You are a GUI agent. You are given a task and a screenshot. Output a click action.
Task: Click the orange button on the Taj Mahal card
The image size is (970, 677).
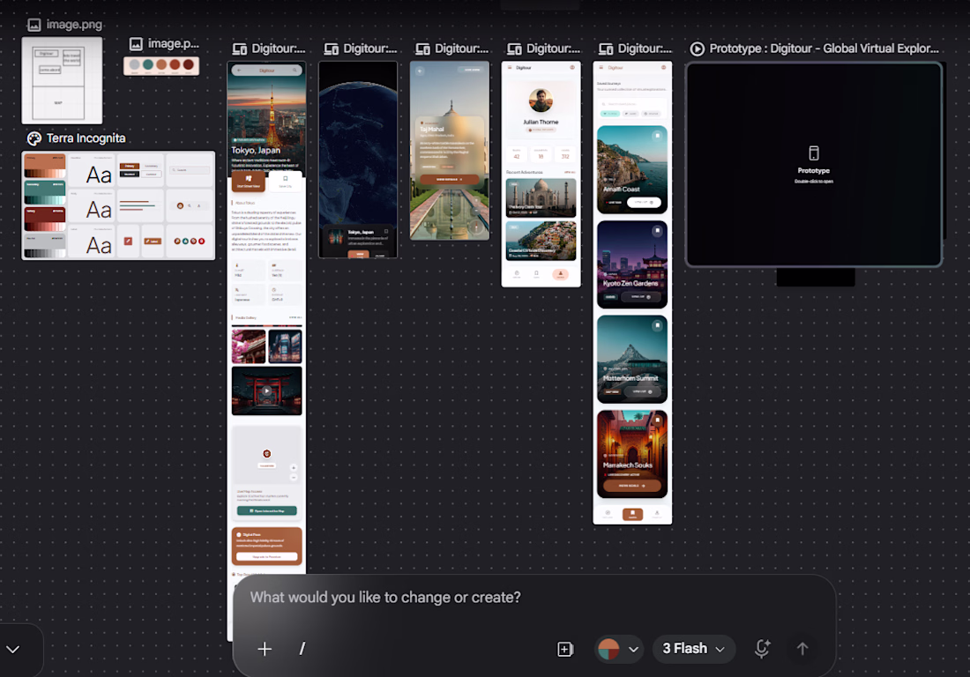(450, 179)
